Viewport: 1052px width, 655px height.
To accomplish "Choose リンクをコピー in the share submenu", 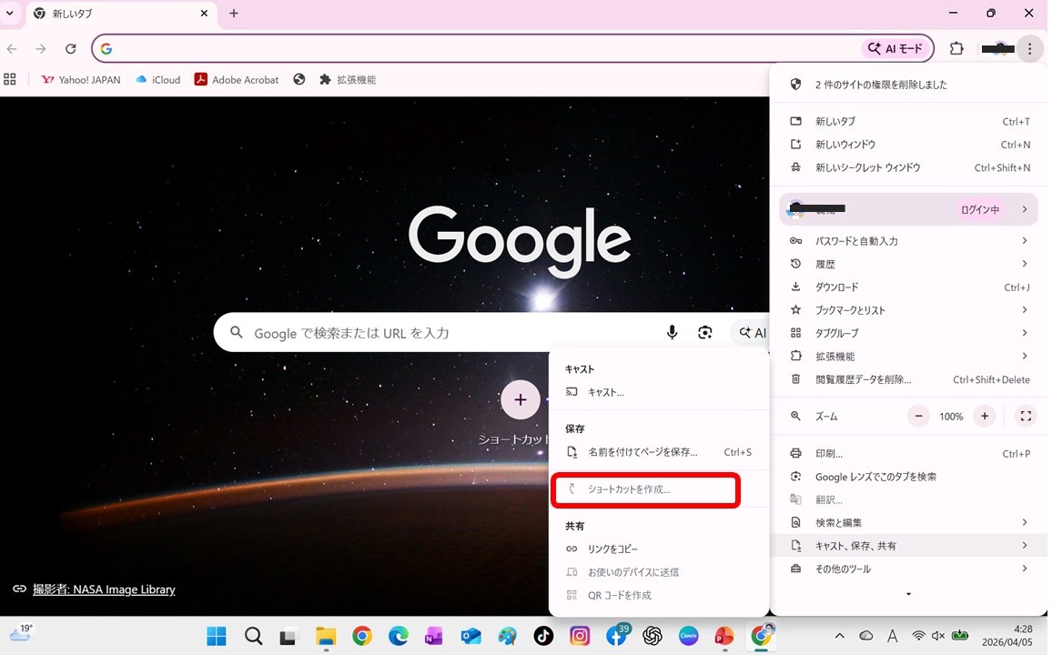I will pos(612,549).
